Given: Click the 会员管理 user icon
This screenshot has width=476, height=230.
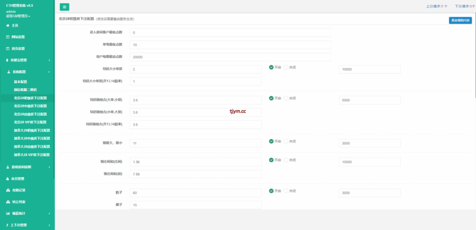Looking at the screenshot, I should [x=7, y=178].
